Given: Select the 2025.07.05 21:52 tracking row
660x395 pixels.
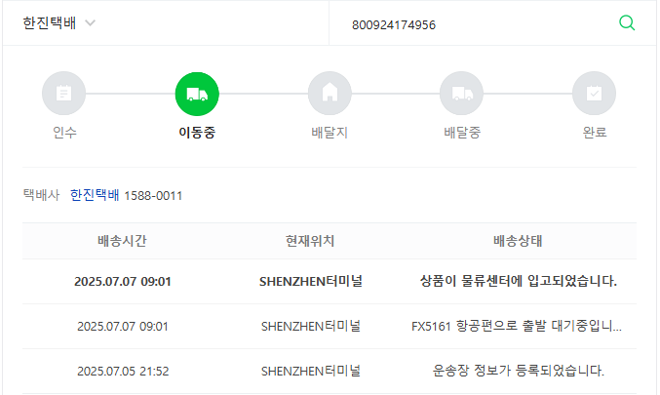Looking at the screenshot, I should pos(330,371).
